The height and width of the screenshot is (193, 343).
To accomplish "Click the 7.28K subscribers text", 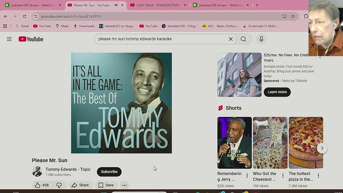I will 58,175.
